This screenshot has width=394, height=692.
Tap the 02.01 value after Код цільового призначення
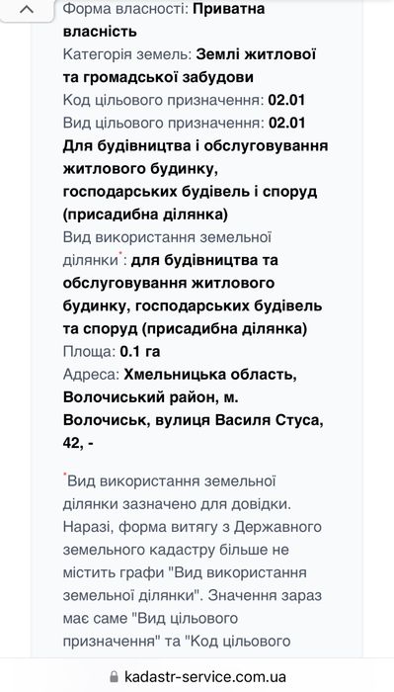pyautogui.click(x=286, y=100)
